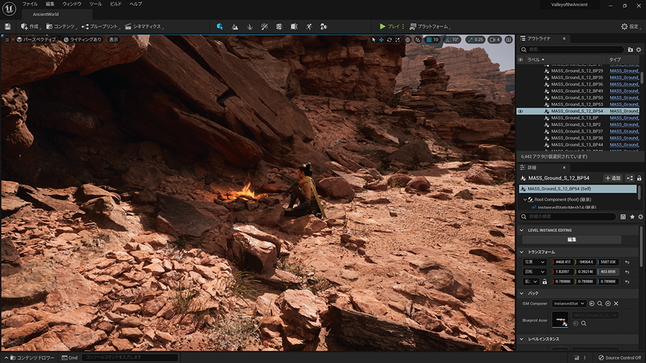The image size is (646, 363).
Task: Switch to Landscape mode icon
Action: [234, 26]
